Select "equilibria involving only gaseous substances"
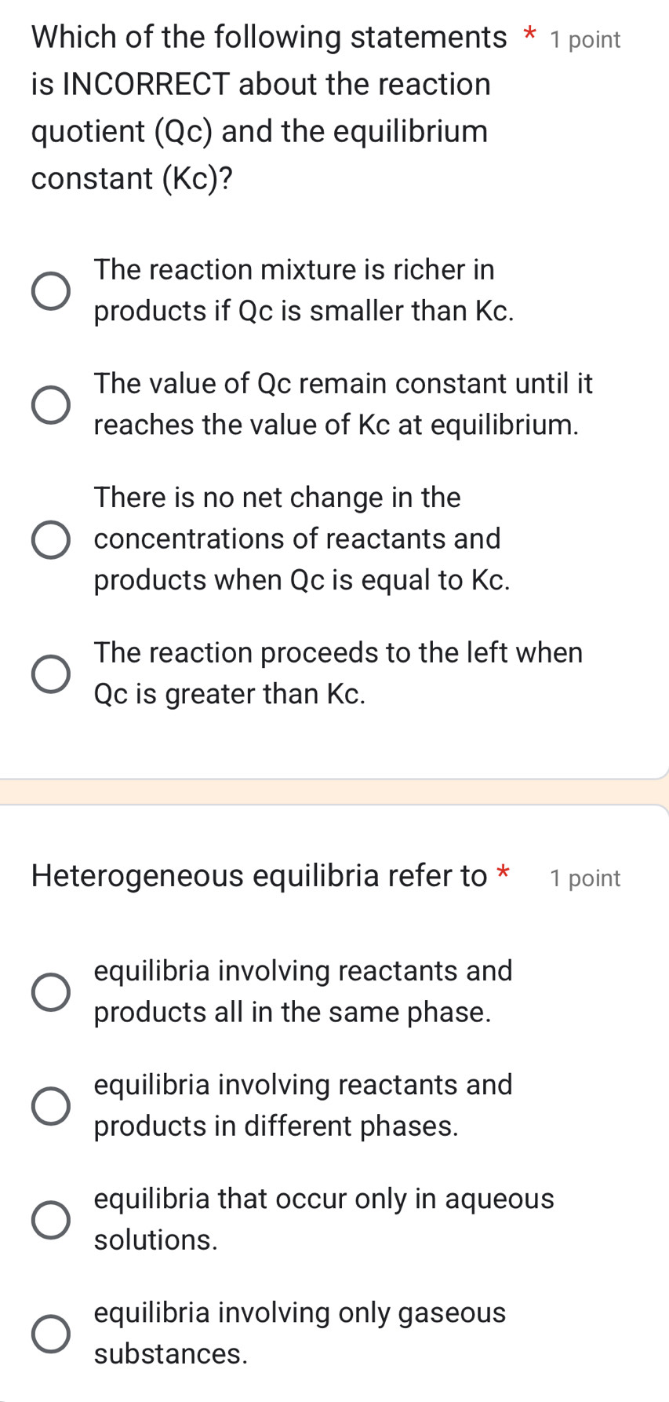This screenshot has width=669, height=1402. click(50, 1334)
